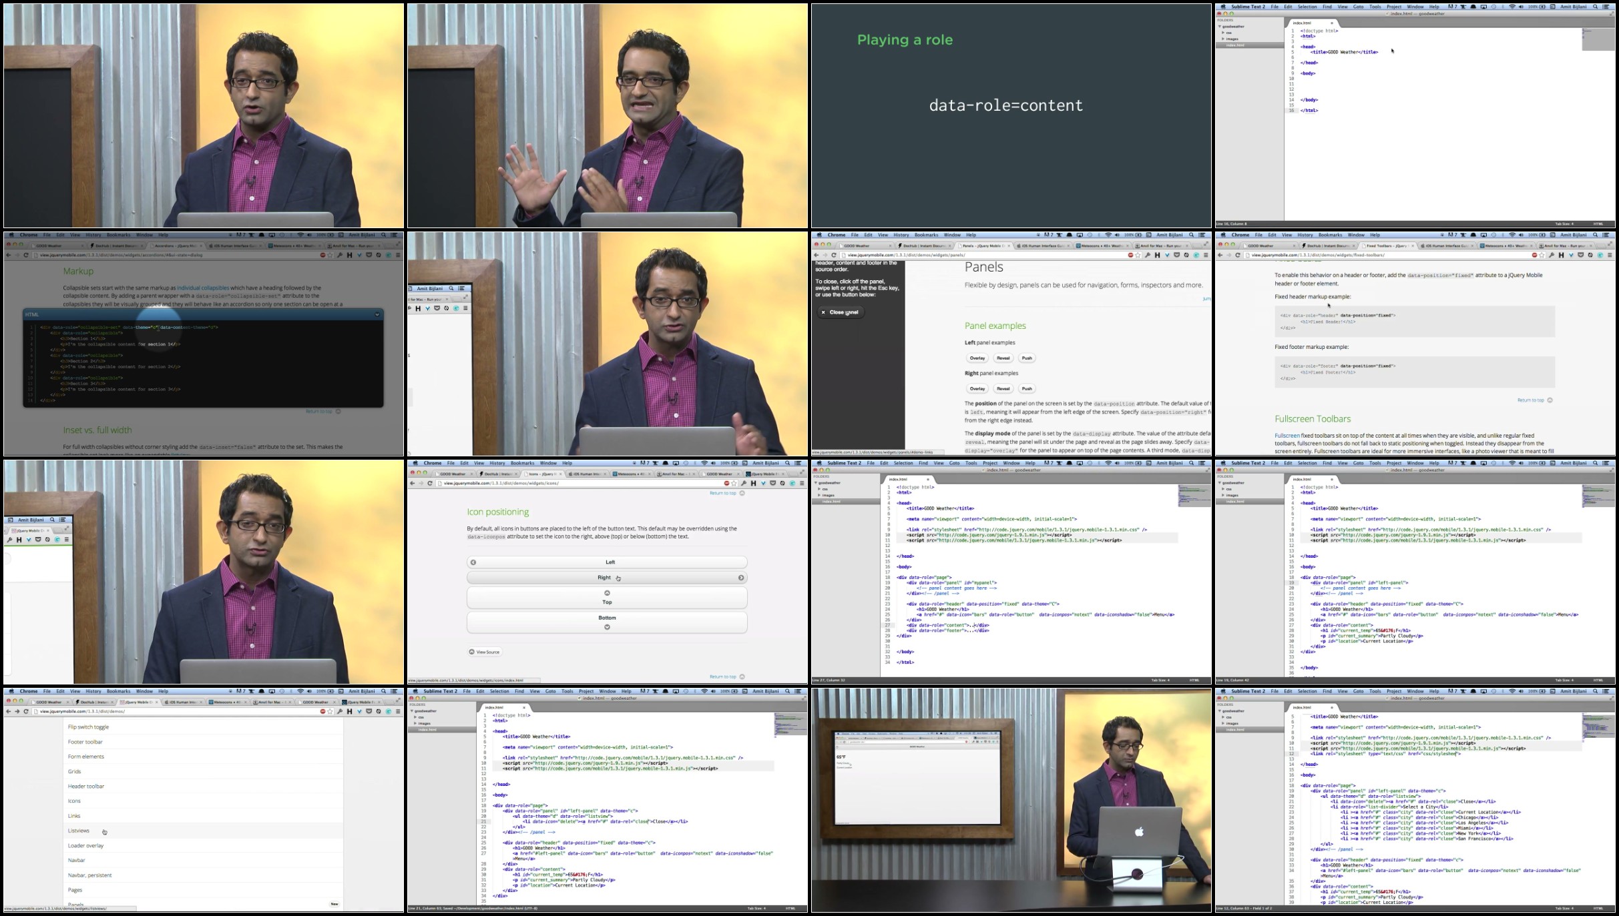Open 'Navbar, persistent' in the demos list
This screenshot has width=1619, height=916.
(204, 875)
